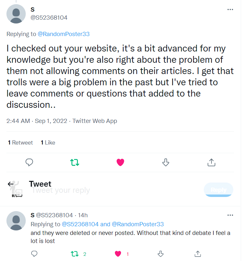Click the download arrow on the reply tweet
Viewport: 243px width, 261px height.
click(160, 254)
